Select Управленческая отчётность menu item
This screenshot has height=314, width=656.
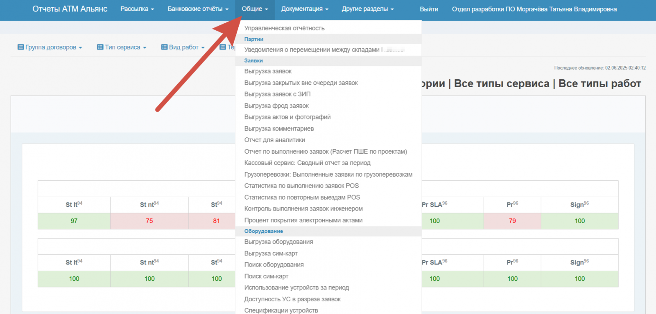pos(284,28)
